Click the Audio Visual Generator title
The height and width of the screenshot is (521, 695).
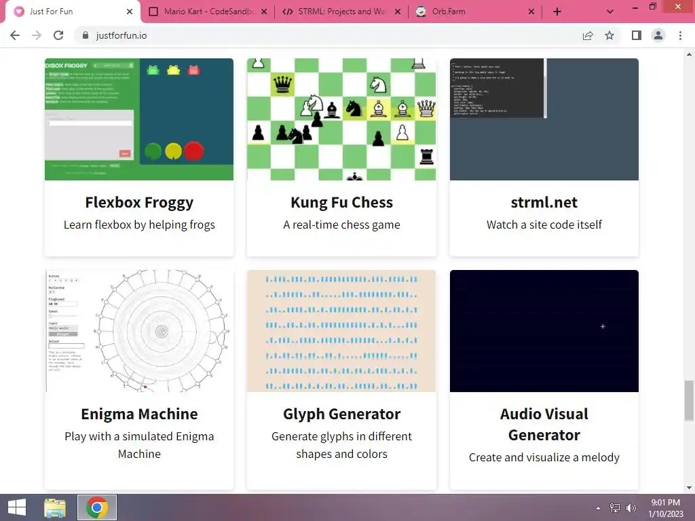pos(544,425)
